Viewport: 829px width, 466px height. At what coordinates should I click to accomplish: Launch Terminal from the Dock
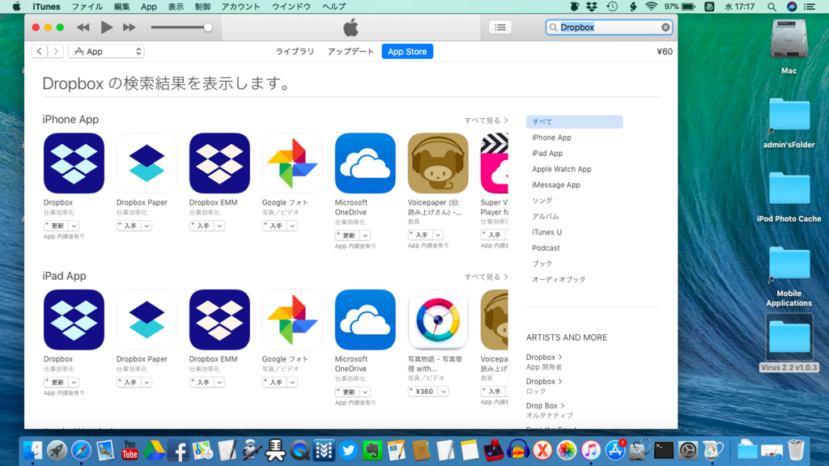(663, 451)
